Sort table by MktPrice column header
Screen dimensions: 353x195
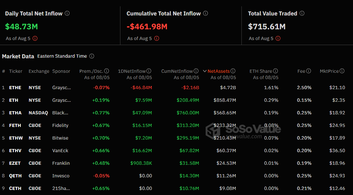329,71
